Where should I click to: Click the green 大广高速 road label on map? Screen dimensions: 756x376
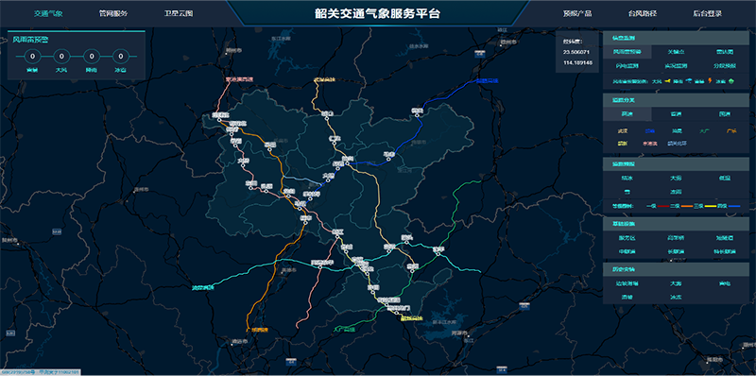pyautogui.click(x=344, y=330)
